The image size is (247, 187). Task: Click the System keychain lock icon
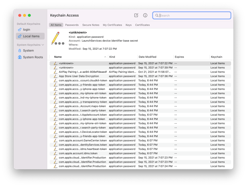(x=20, y=51)
